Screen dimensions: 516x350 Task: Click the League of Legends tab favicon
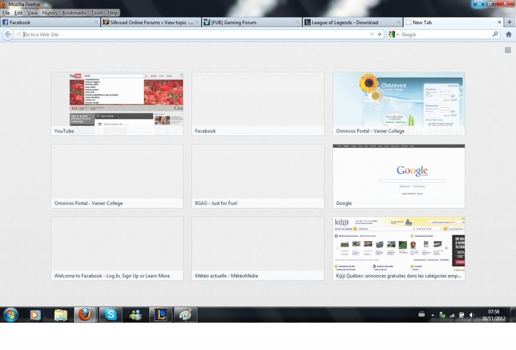(x=307, y=22)
